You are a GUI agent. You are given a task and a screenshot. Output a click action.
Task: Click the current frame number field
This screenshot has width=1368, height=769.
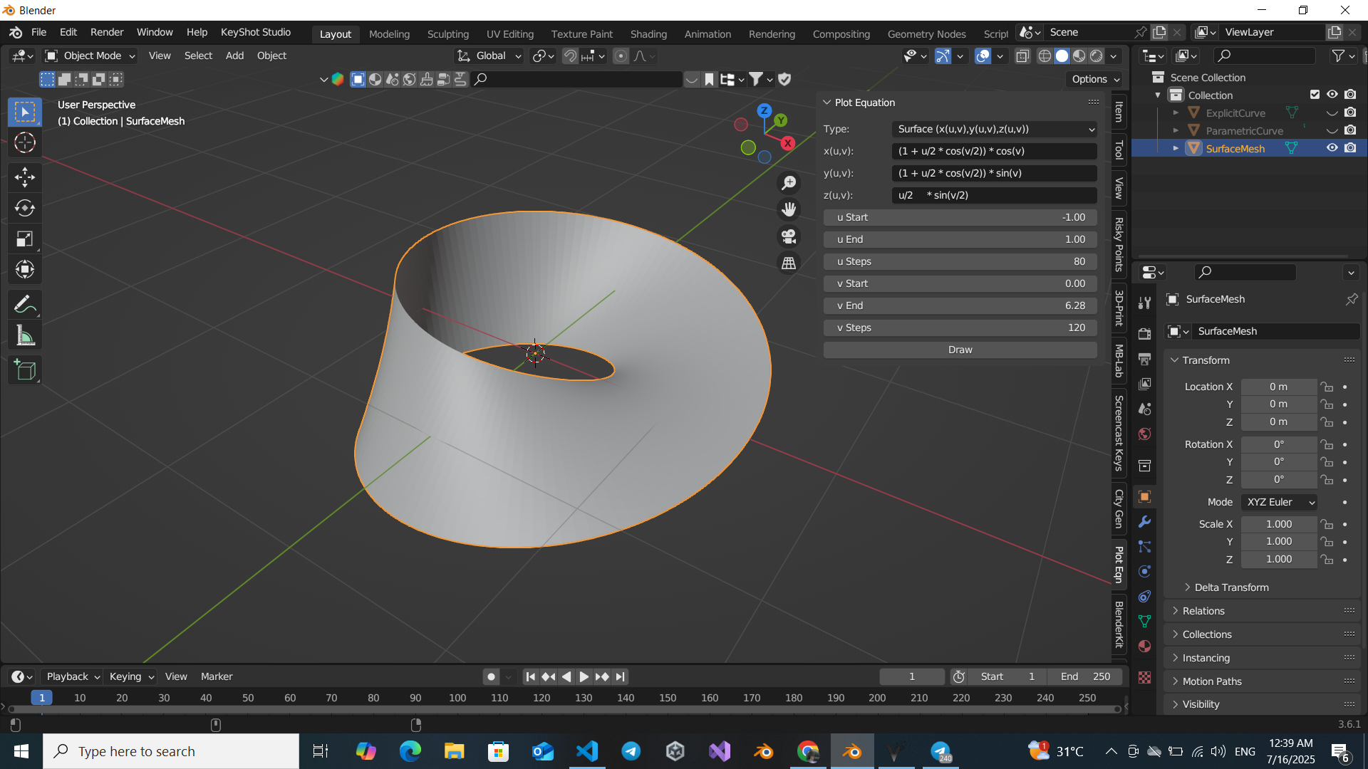click(x=912, y=676)
